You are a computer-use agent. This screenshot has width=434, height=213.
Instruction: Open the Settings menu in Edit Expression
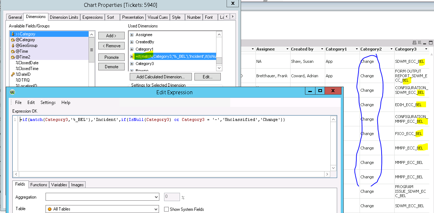tap(48, 103)
